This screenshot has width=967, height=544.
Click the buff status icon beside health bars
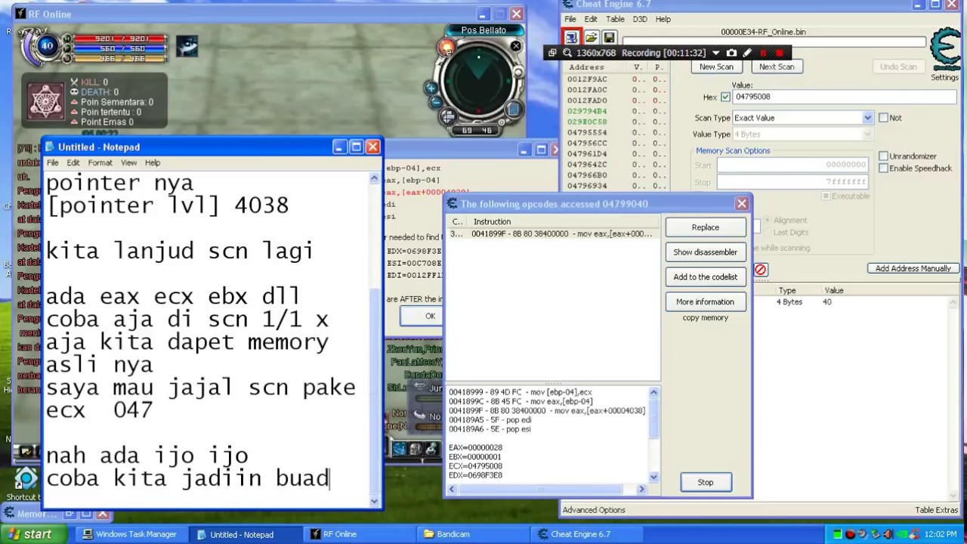pyautogui.click(x=187, y=45)
